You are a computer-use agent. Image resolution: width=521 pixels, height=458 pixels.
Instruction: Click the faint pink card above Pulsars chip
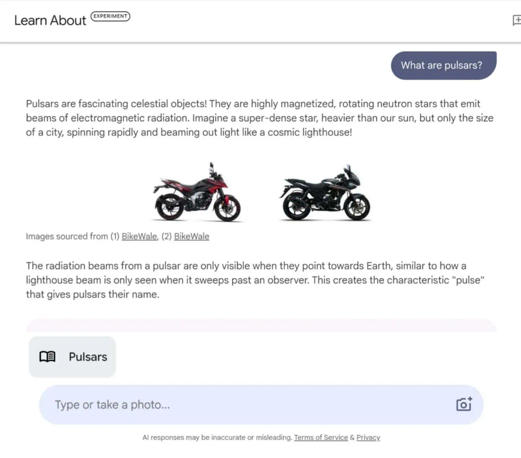click(x=261, y=326)
